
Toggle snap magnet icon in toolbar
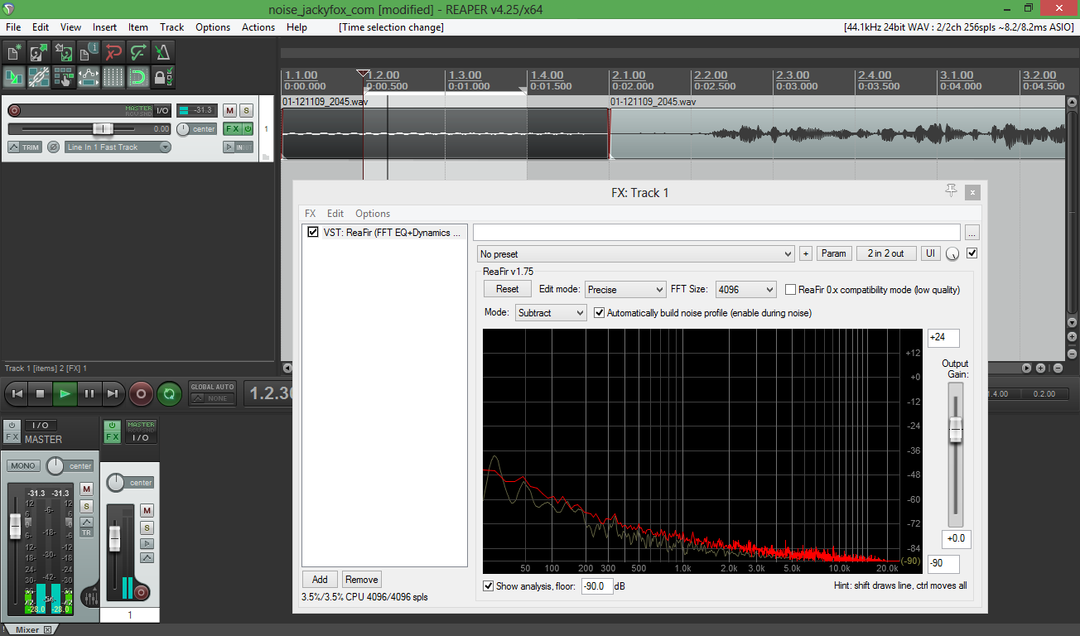(137, 78)
